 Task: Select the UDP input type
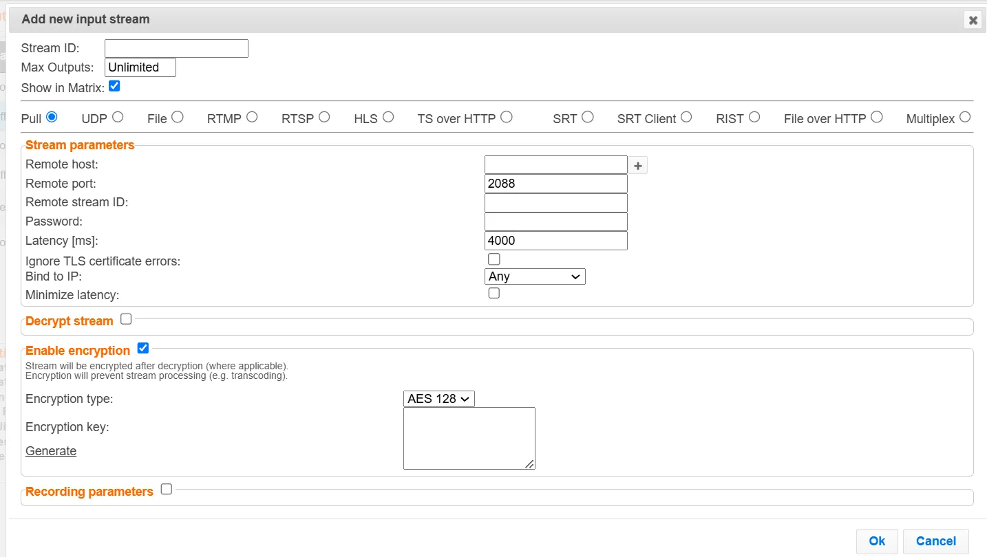pos(118,117)
